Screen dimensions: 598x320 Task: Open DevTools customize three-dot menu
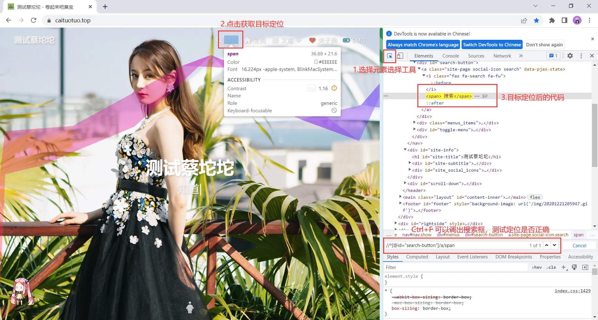[581, 56]
